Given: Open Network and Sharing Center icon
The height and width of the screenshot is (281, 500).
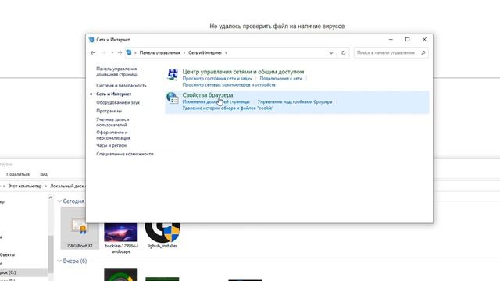Looking at the screenshot, I should pos(173,75).
